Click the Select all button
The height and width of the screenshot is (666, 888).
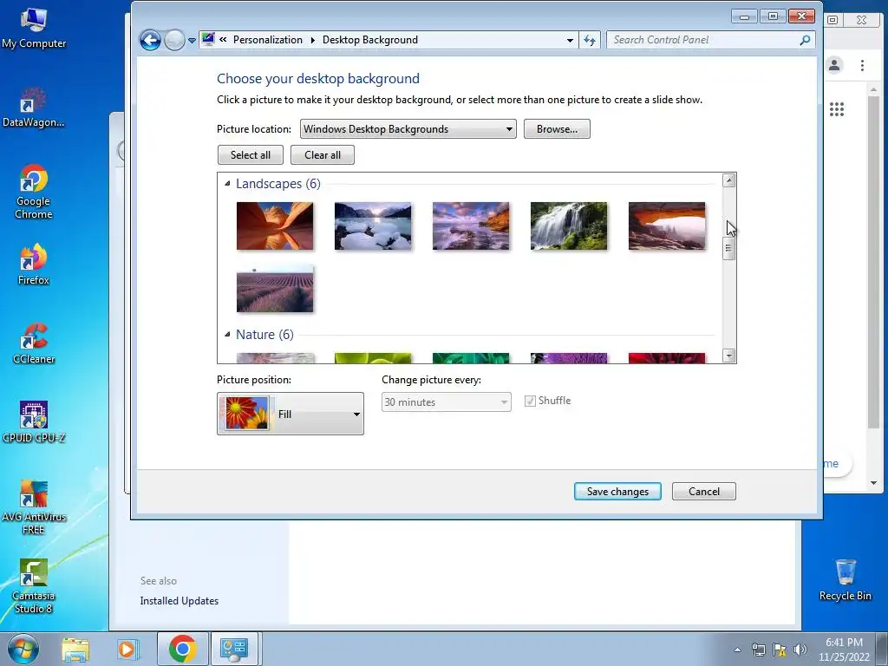click(x=251, y=155)
